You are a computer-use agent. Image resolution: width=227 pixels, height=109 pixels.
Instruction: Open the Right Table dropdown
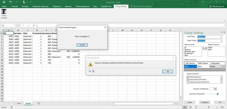coord(221,41)
